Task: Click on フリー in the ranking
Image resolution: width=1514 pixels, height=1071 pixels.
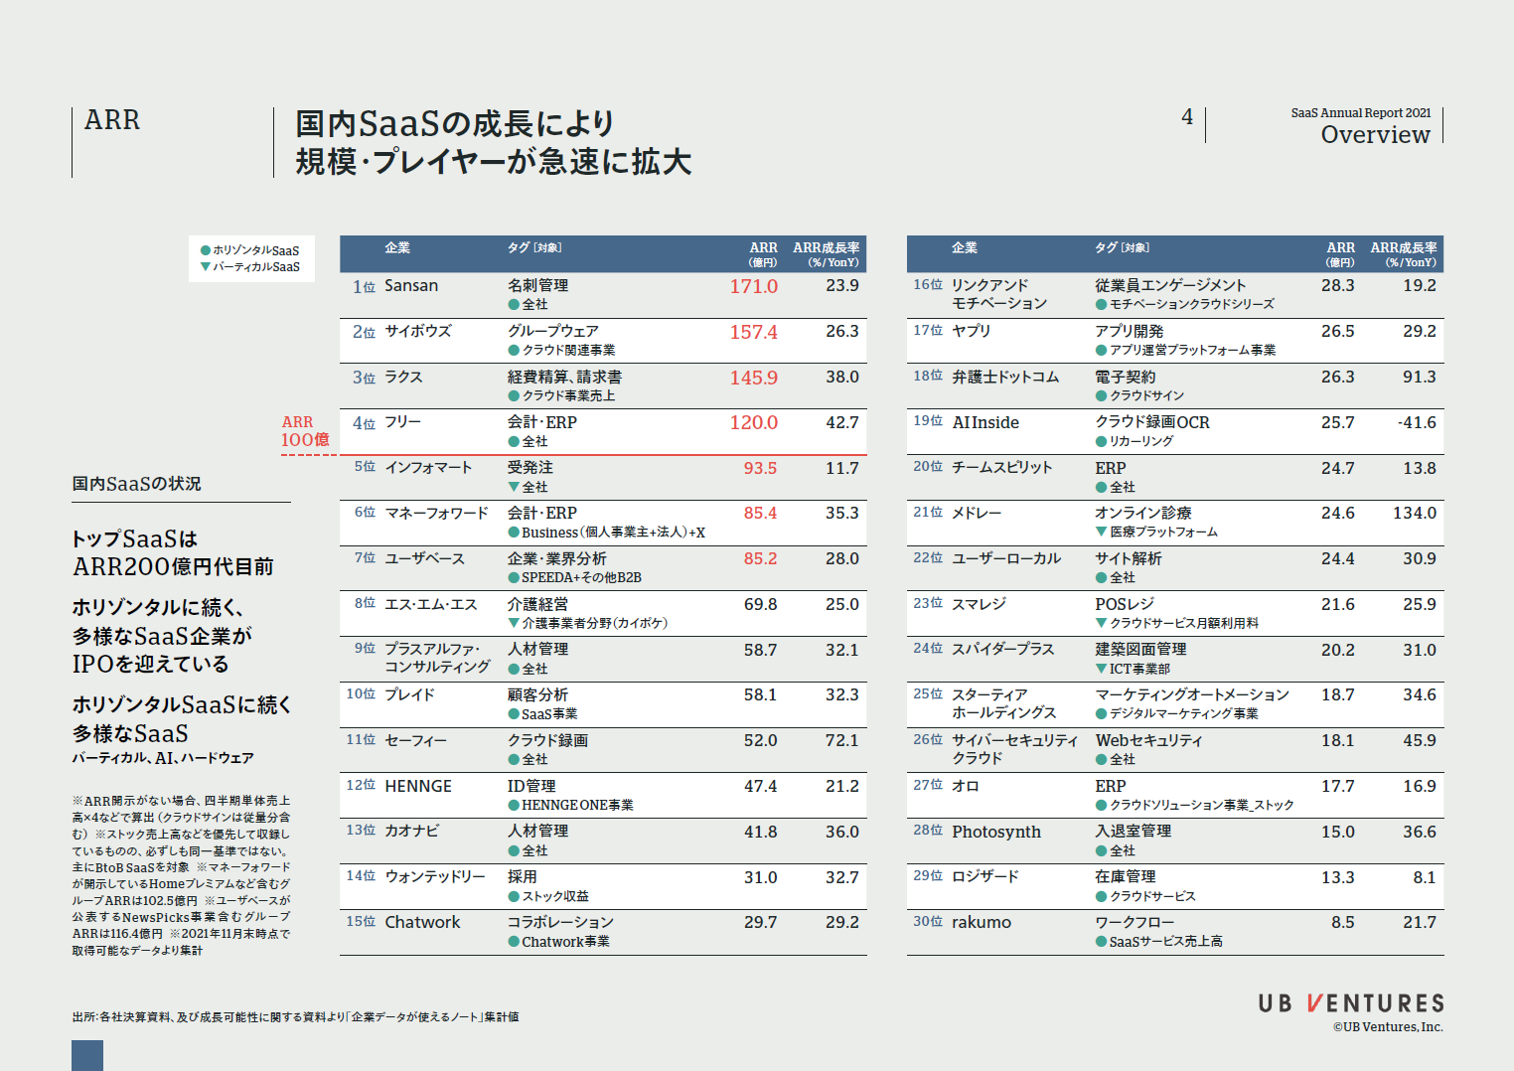Action: [403, 422]
